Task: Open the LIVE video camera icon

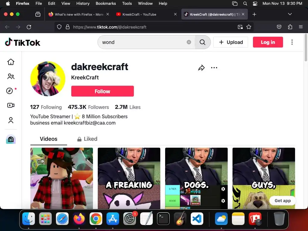Action: (x=11, y=105)
